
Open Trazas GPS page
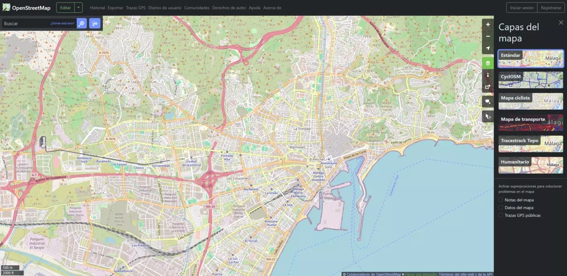[136, 8]
